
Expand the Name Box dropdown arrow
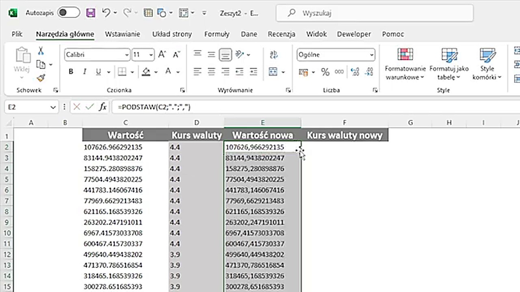53,107
